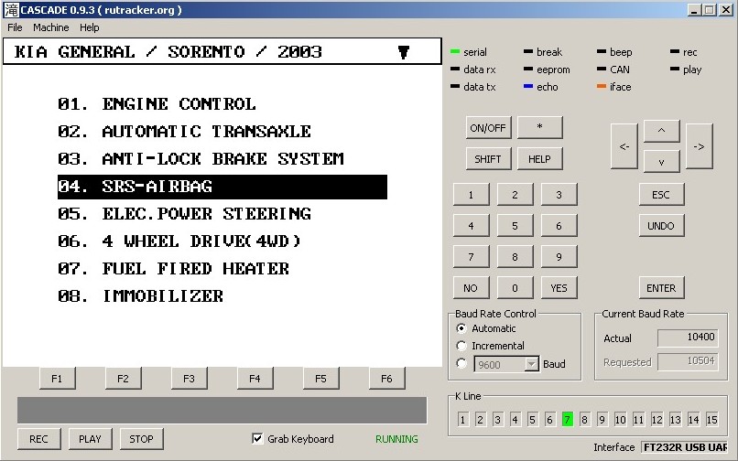Click the SHIFT keypad button
The width and height of the screenshot is (738, 461).
click(488, 159)
